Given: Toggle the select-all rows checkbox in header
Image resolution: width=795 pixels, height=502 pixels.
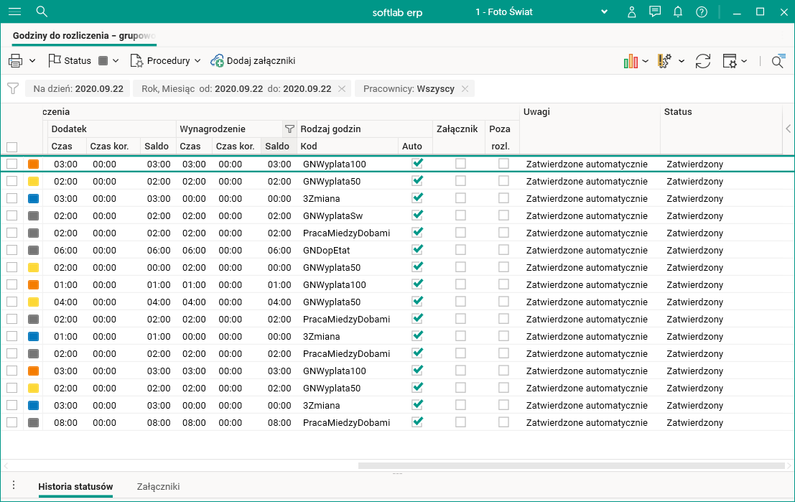Looking at the screenshot, I should pyautogui.click(x=11, y=147).
